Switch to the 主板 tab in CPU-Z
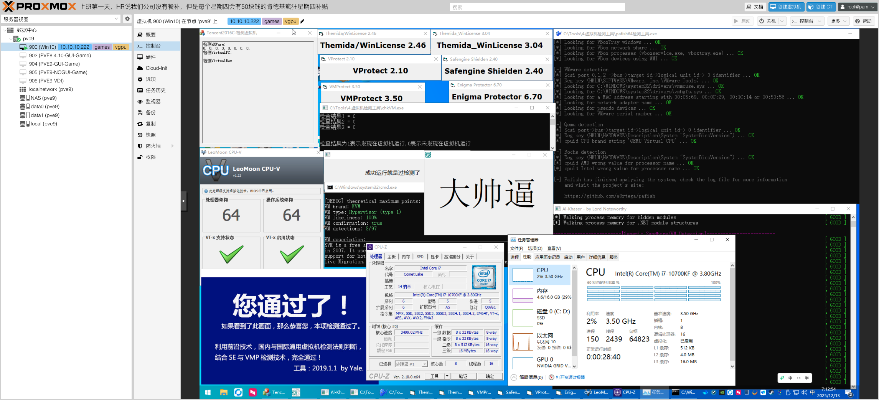This screenshot has width=879, height=400. pos(391,257)
